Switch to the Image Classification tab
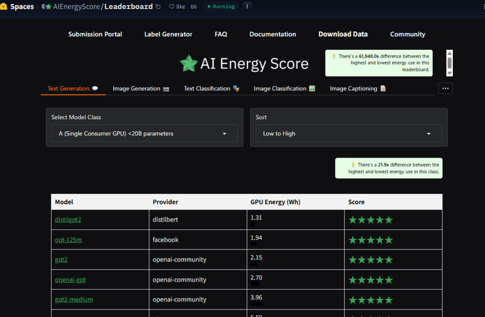485x317 pixels. [284, 88]
